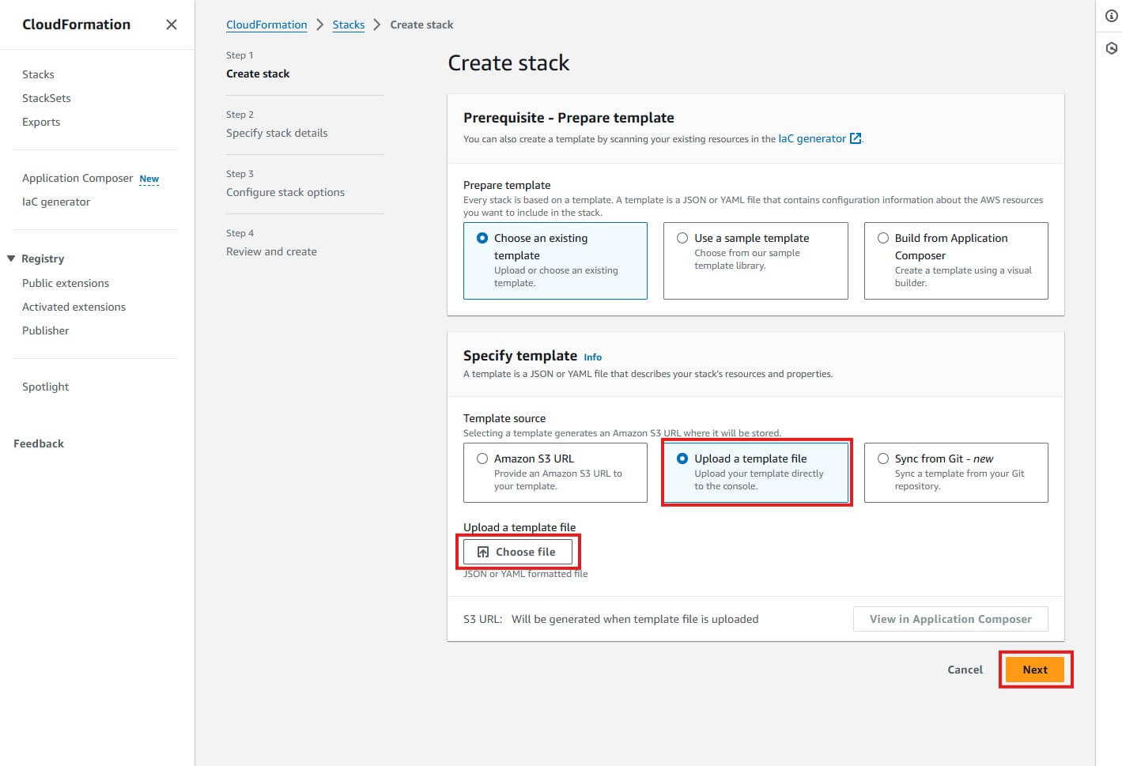Select Use a sample template option
The image size is (1122, 766).
pos(755,261)
